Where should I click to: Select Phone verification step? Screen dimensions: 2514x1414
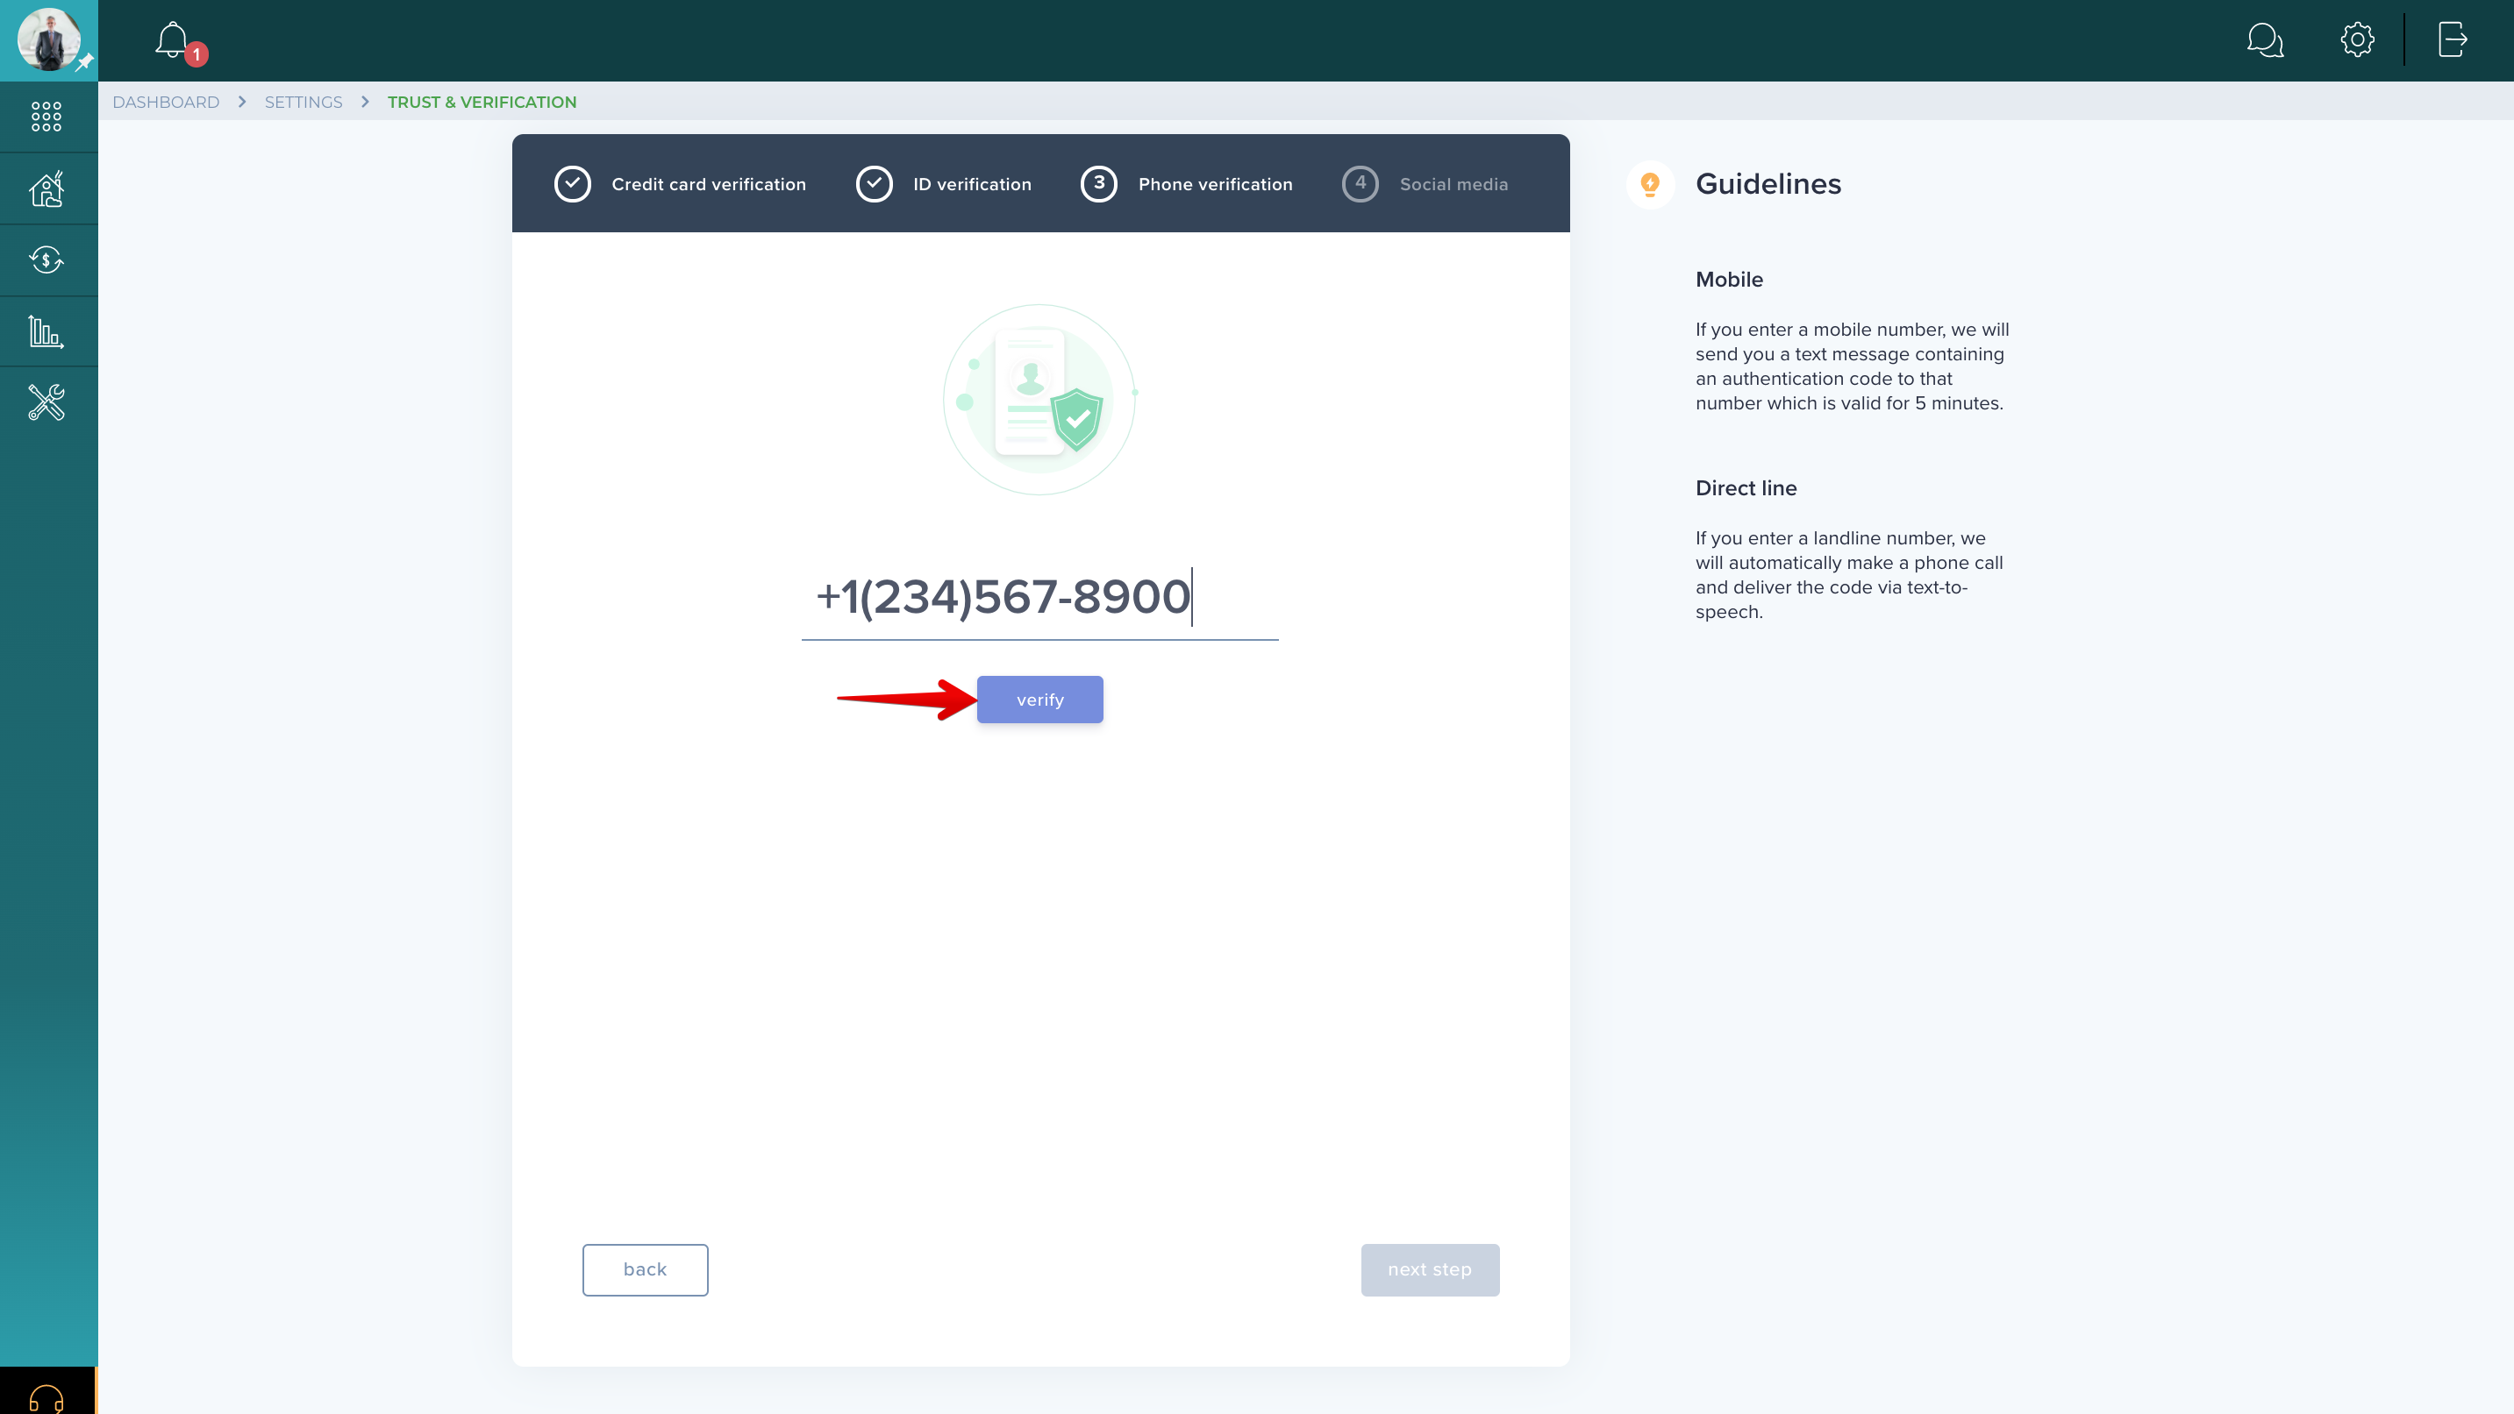[x=1187, y=184]
